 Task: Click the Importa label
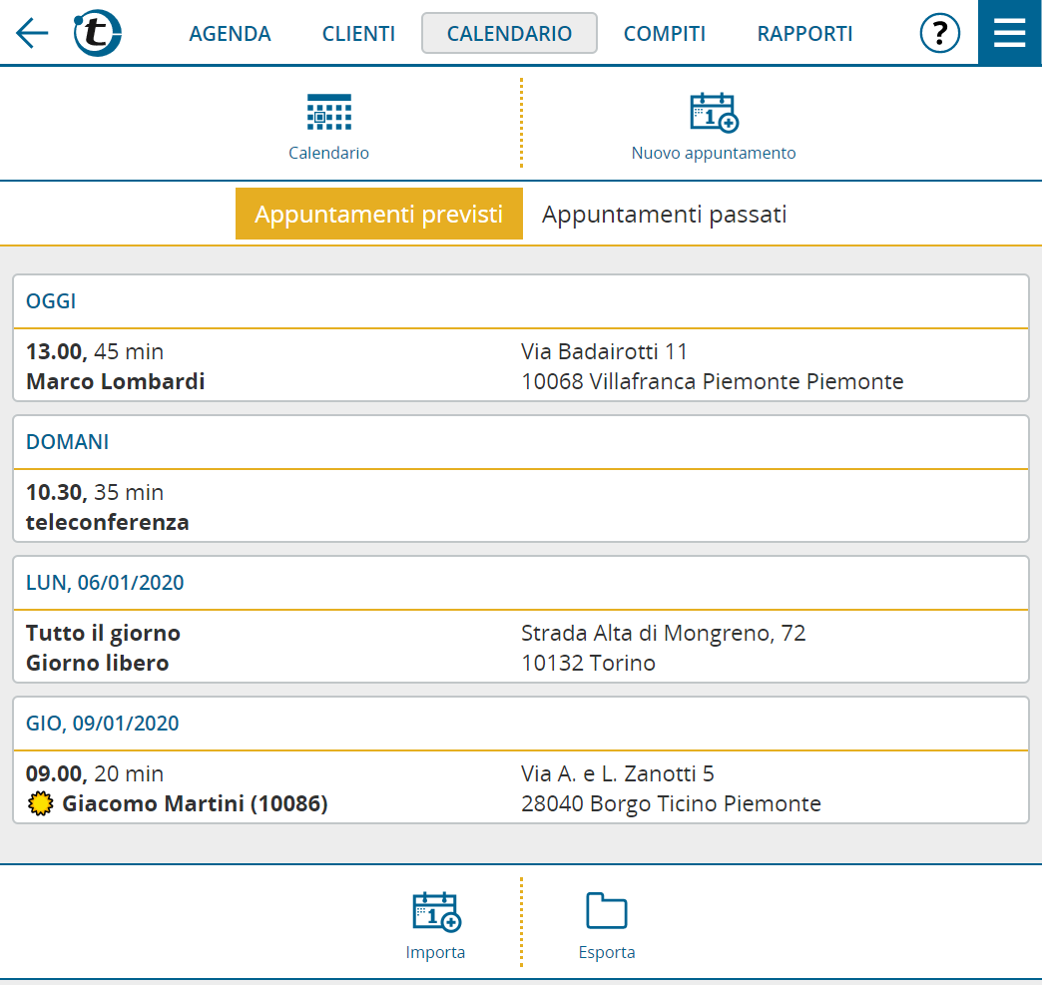click(435, 952)
